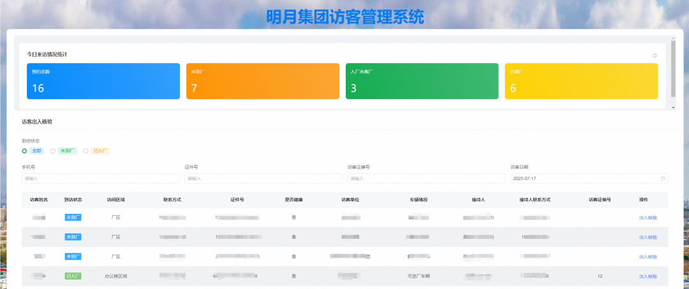Click 出入核验 link in the second table row
The image size is (689, 289).
pos(648,237)
